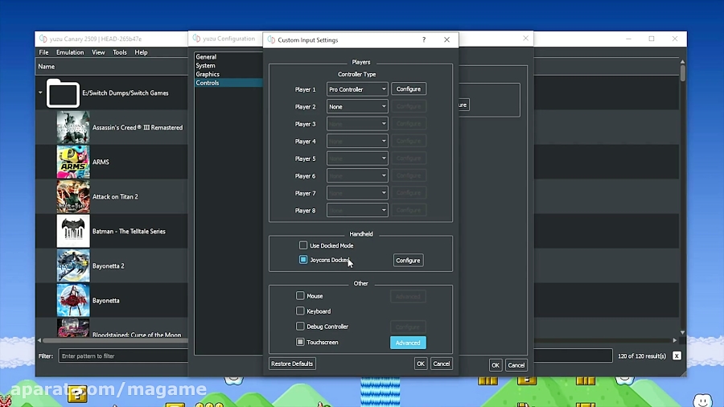Viewport: 724px width, 407px height.
Task: Click the game list scroll down arrow
Action: tap(682, 332)
